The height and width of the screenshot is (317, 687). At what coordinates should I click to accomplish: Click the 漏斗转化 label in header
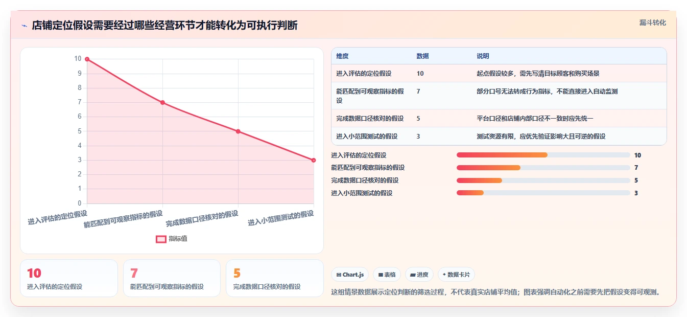click(653, 22)
